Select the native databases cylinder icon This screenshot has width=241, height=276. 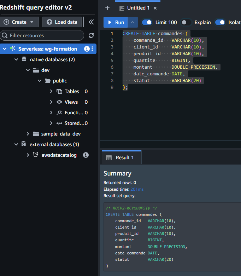24,59
